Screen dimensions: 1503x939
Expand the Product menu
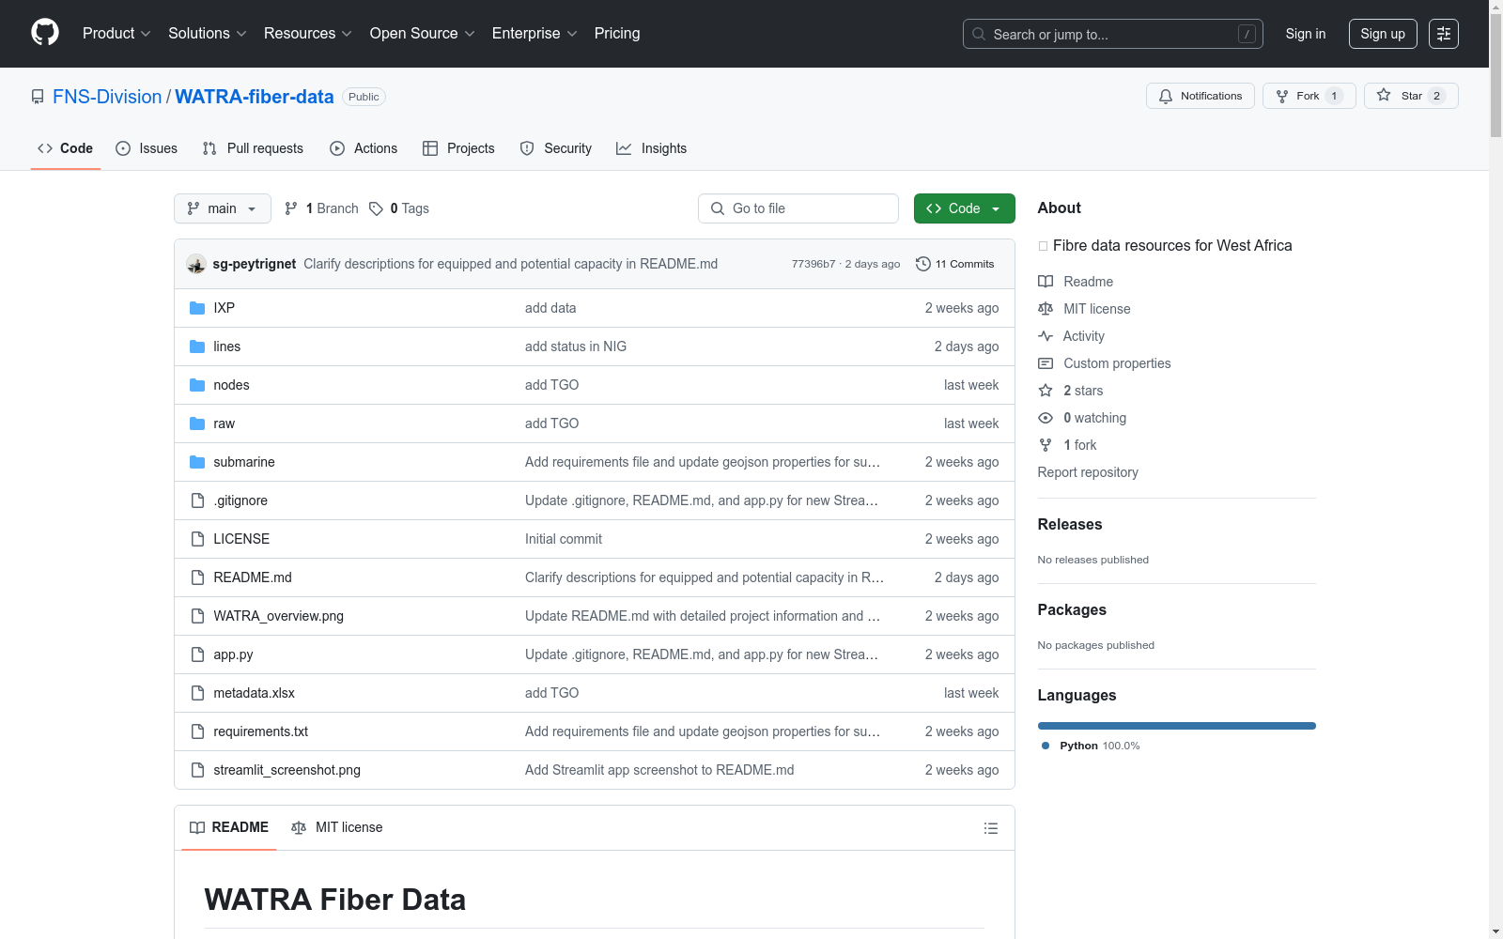coord(116,34)
